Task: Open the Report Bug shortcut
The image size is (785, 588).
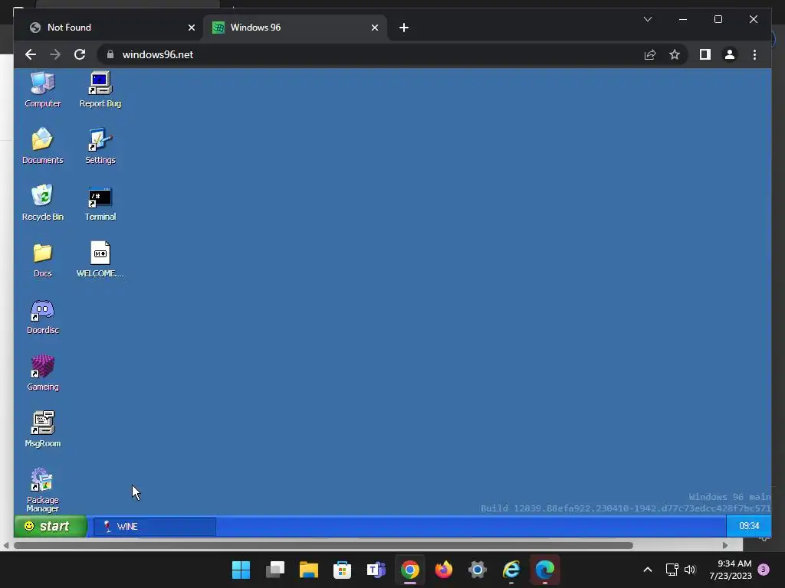Action: [100, 90]
